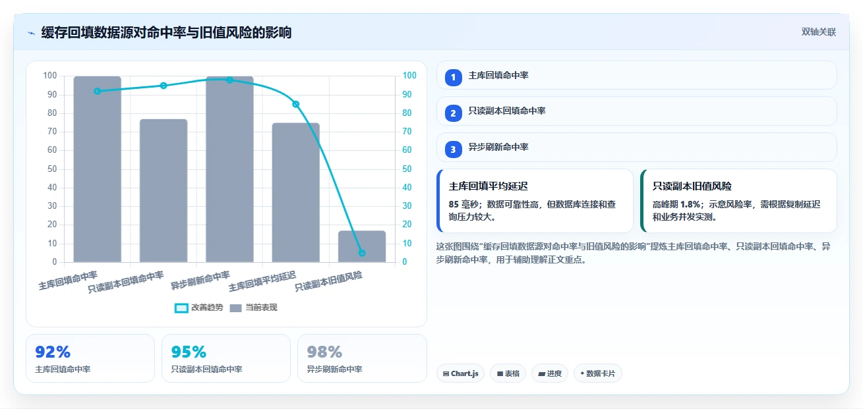863x409 pixels.
Task: Click the 高峰期 1.8% risk description text
Action: click(x=736, y=210)
